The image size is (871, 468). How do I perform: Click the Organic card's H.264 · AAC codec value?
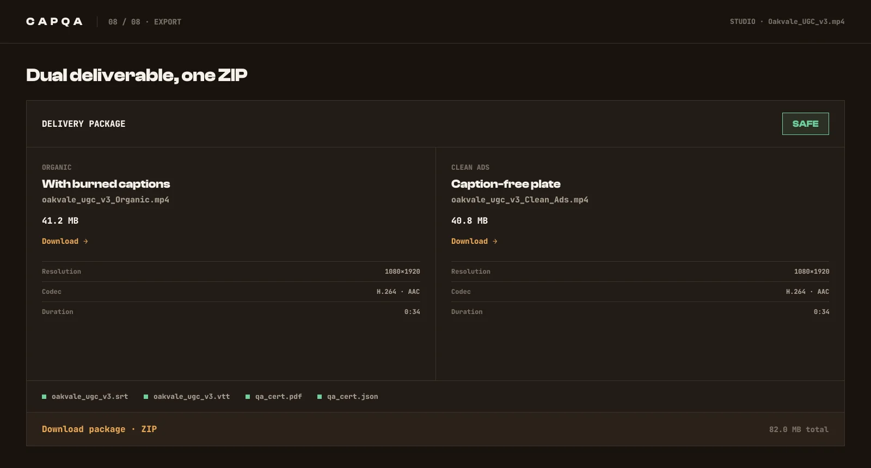pyautogui.click(x=398, y=292)
